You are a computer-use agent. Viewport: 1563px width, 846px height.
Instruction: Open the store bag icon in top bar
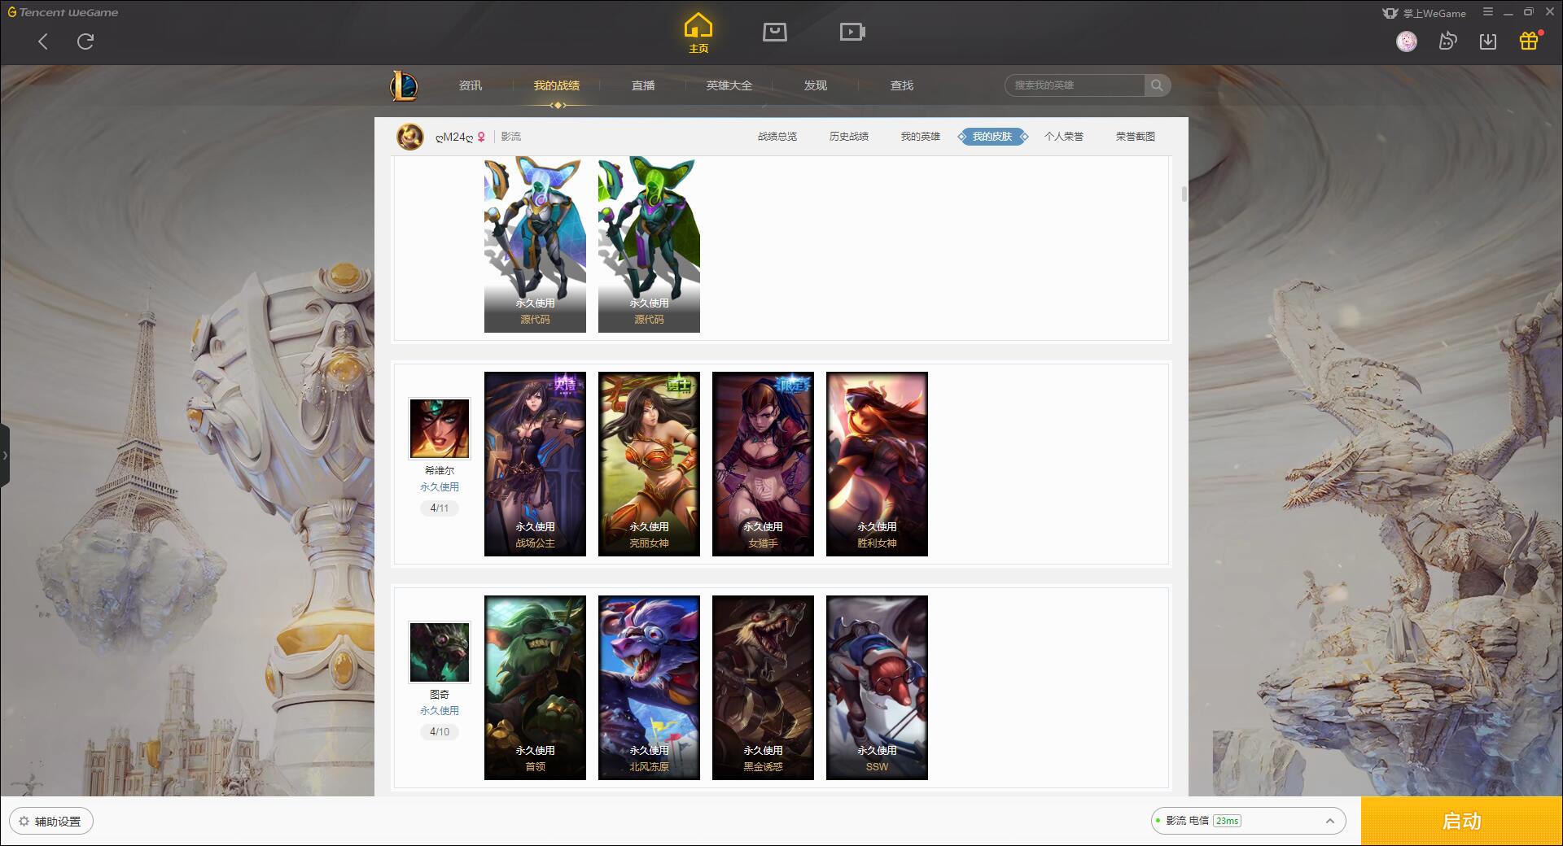click(774, 32)
